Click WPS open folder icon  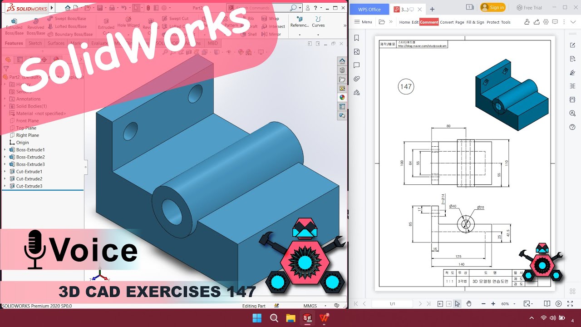pos(382,22)
